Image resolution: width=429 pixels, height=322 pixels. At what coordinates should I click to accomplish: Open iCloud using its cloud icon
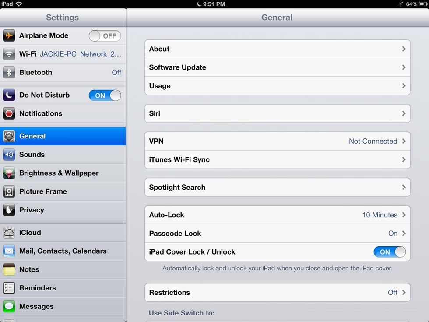pos(9,233)
